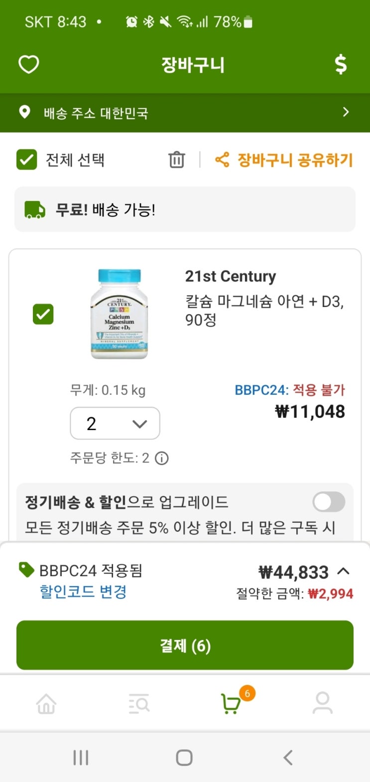This screenshot has height=782, width=370.
Task: Tap the 할인코드 변경 link
Action: [x=83, y=592]
